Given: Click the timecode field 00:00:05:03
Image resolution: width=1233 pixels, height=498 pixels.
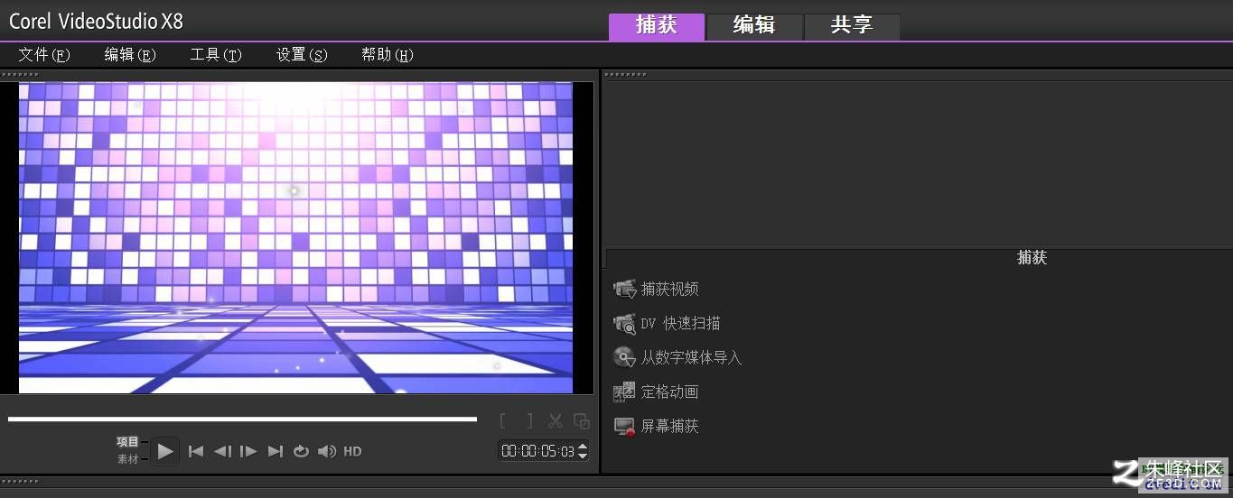Looking at the screenshot, I should coord(537,451).
